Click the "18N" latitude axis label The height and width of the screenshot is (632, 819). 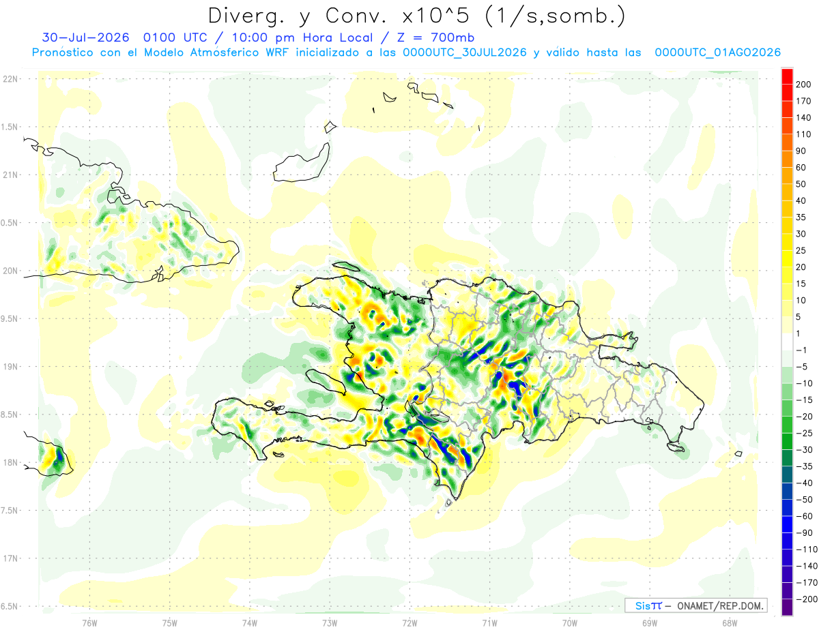point(9,462)
